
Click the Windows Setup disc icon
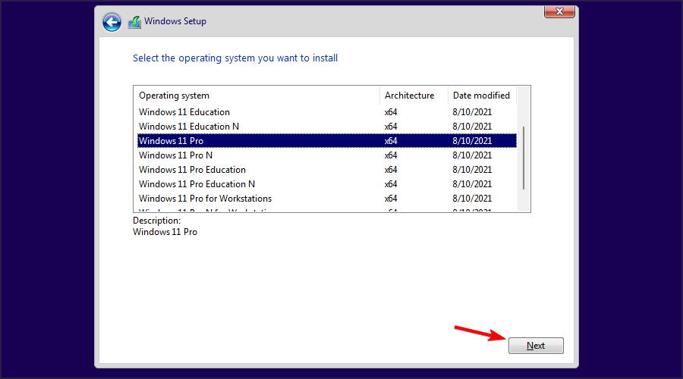click(134, 22)
